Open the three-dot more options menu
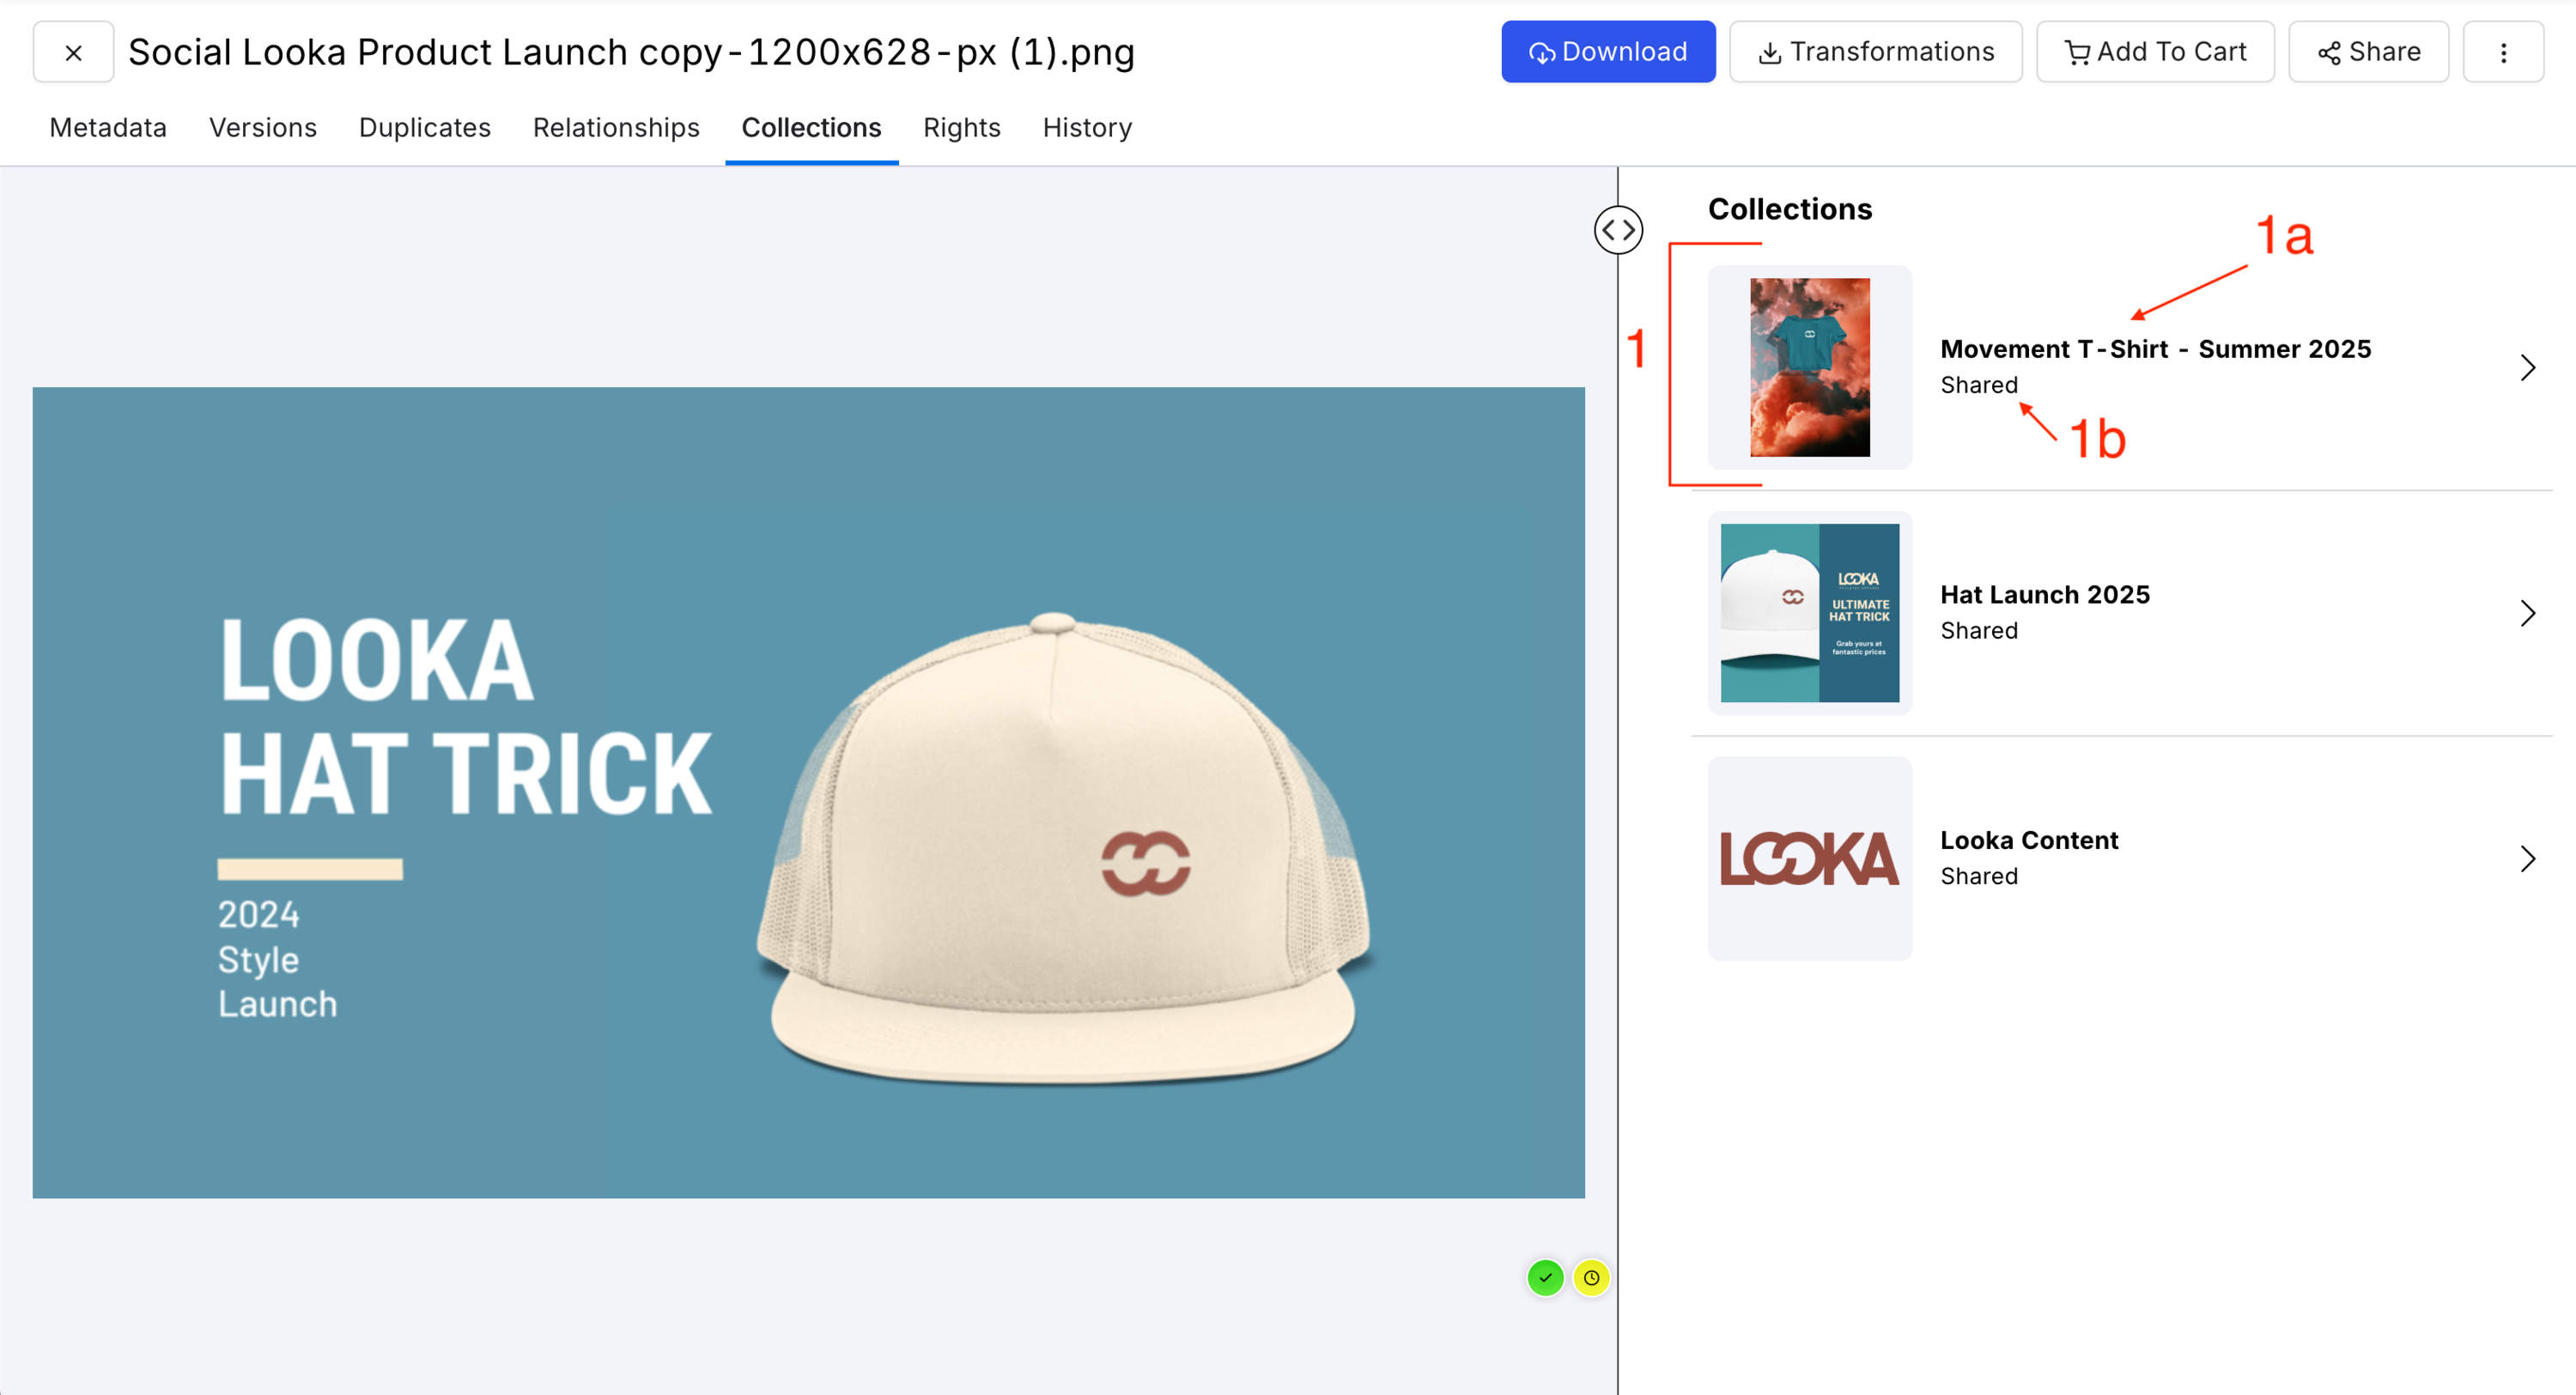 click(2503, 52)
